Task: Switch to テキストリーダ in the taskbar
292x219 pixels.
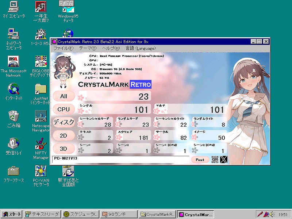Action: (x=42, y=214)
